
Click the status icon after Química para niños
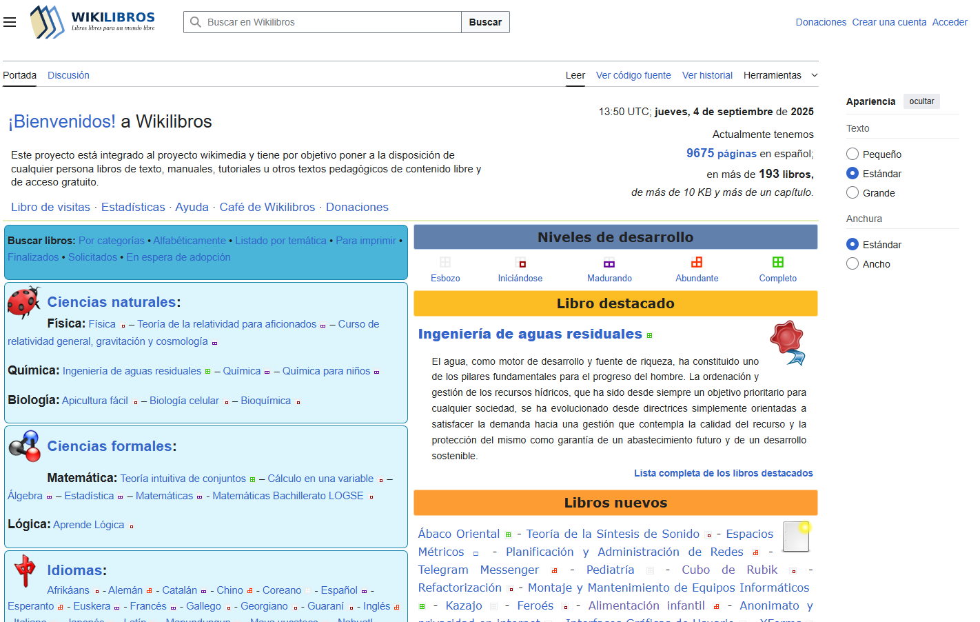tap(376, 372)
